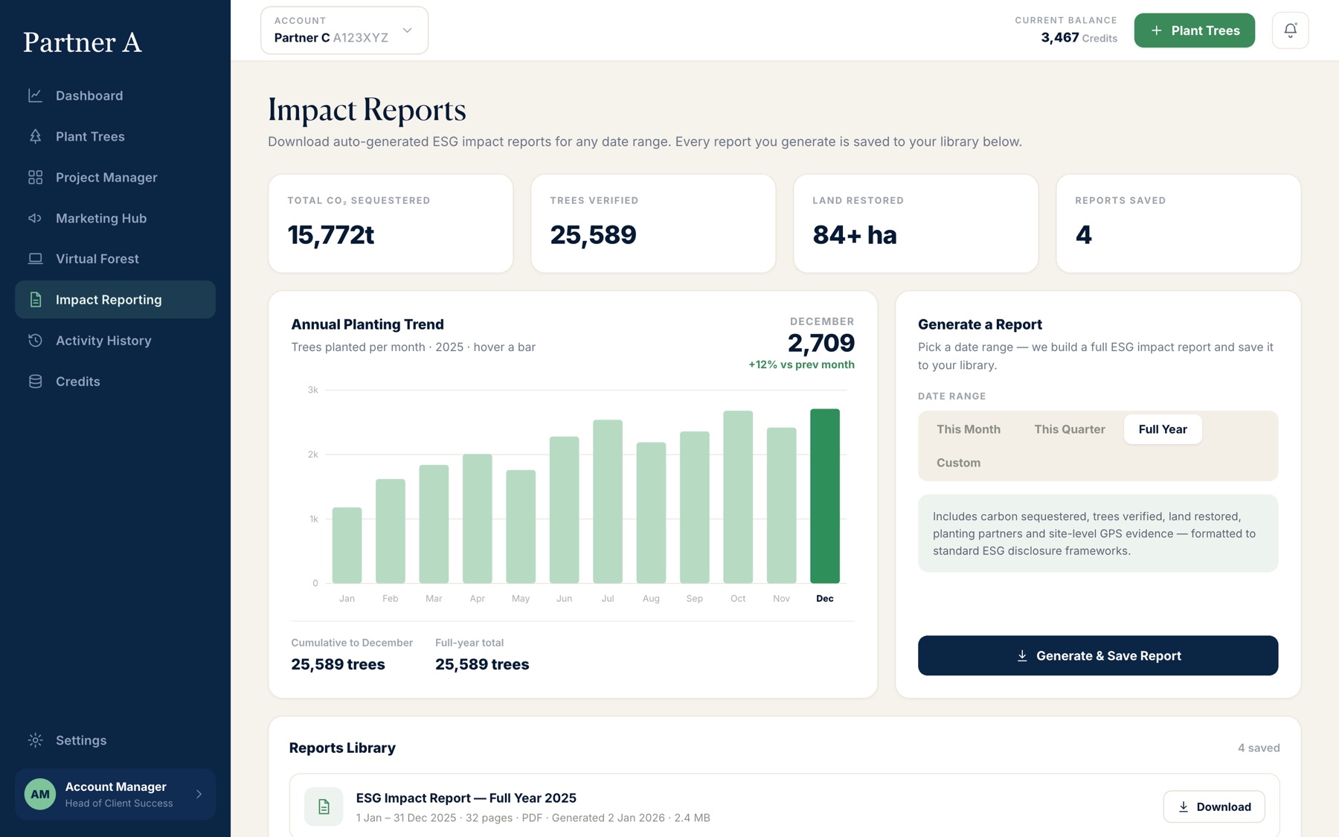Click the green Plant Trees button
This screenshot has width=1339, height=837.
pyautogui.click(x=1194, y=31)
